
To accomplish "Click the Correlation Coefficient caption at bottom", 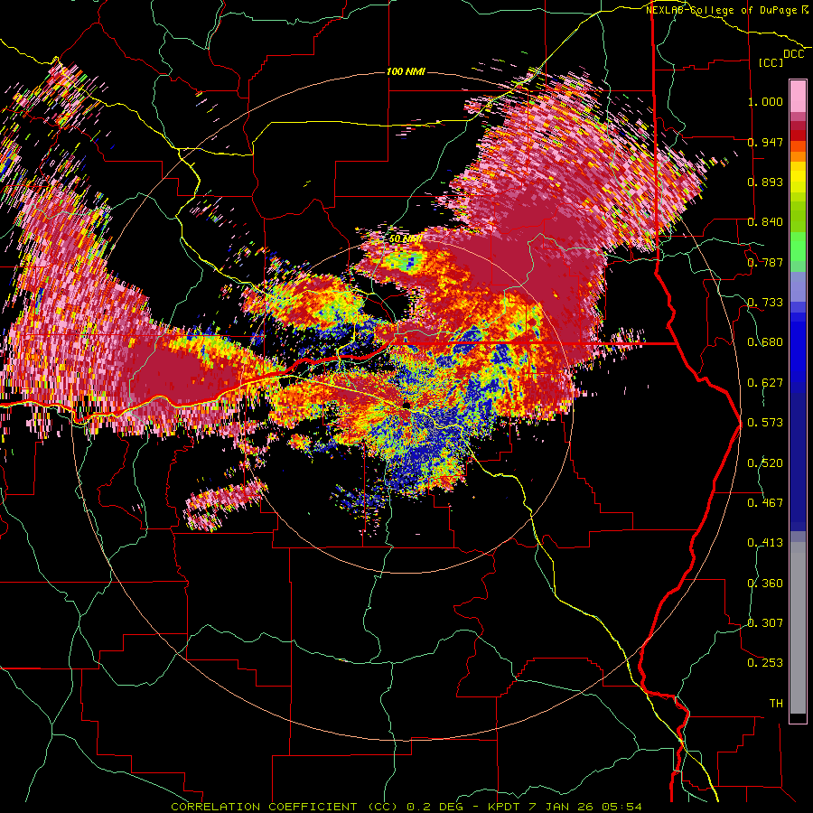I will pos(406,807).
